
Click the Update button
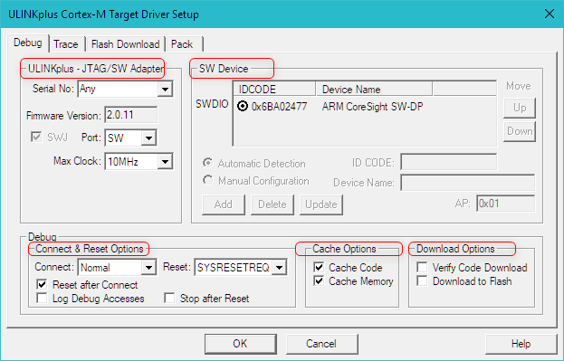pyautogui.click(x=321, y=204)
